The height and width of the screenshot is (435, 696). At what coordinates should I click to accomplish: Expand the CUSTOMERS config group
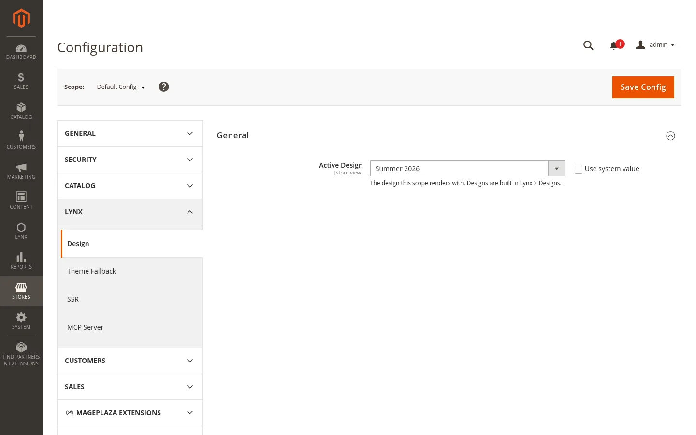click(x=130, y=361)
